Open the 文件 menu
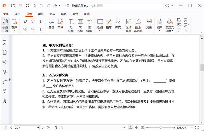Viewport: 204px width, 131px height. pos(6,14)
